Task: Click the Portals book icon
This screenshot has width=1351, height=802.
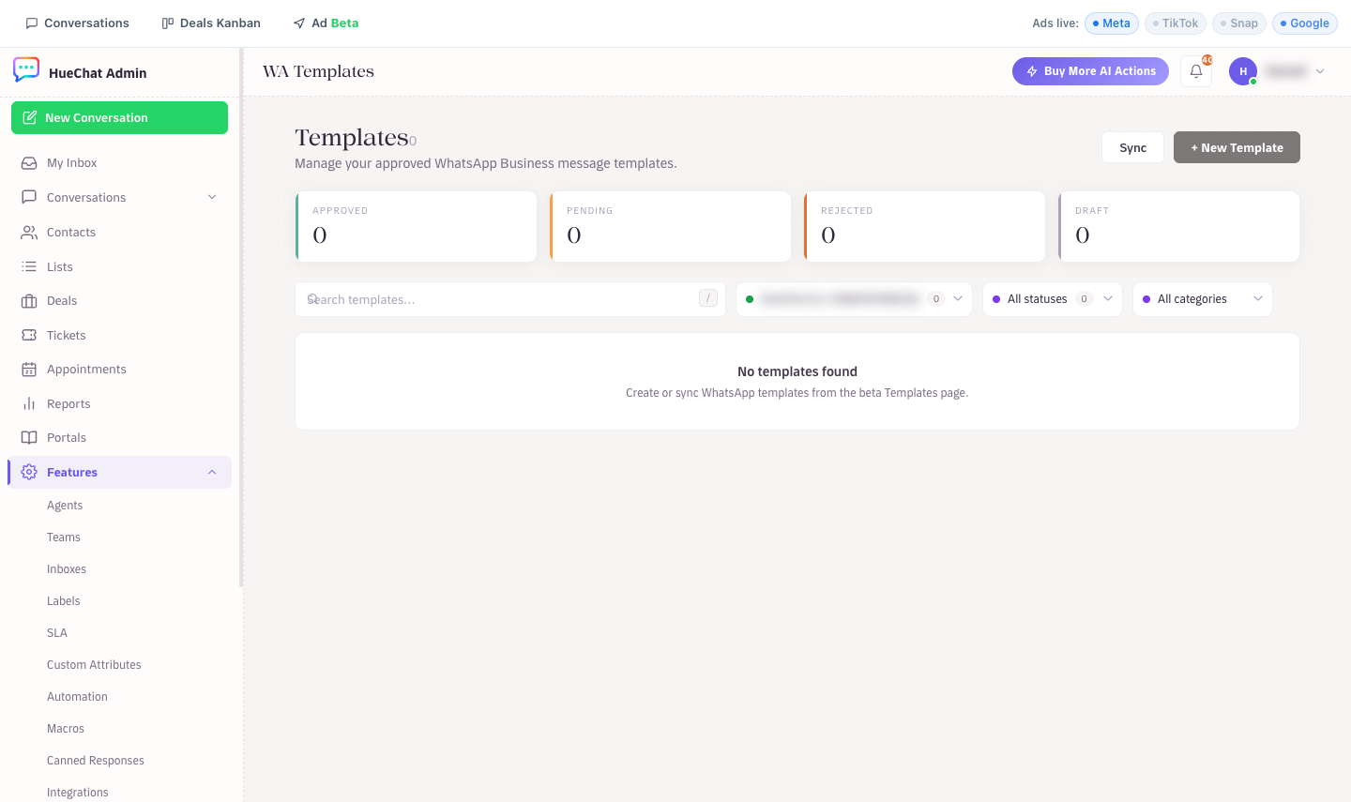Action: pos(29,438)
